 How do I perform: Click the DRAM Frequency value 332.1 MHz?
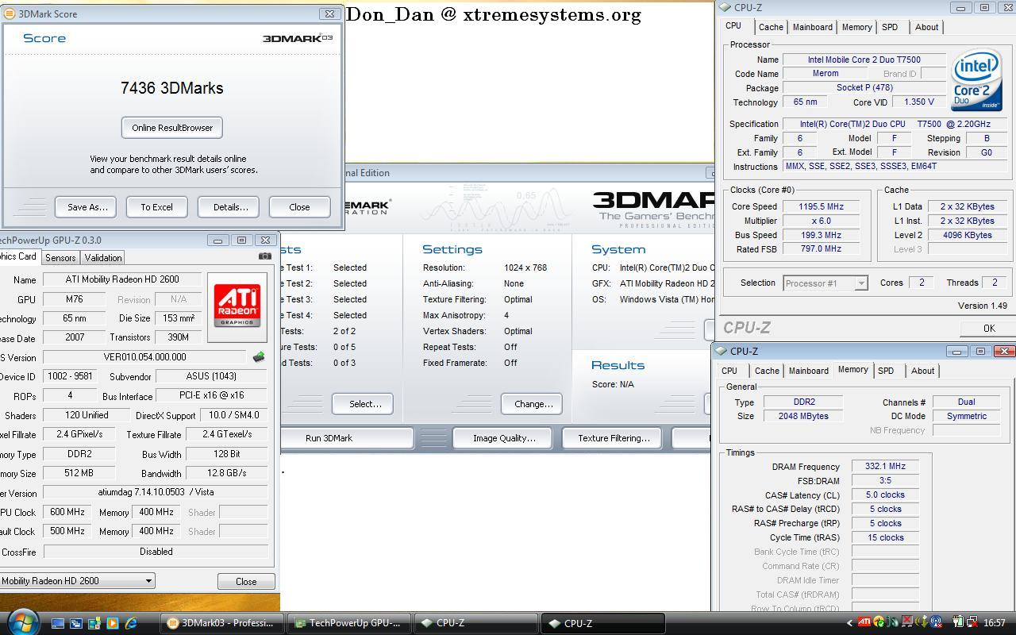pos(885,467)
